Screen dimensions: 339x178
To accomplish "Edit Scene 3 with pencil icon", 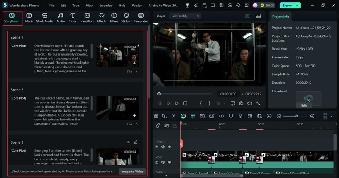I will click(136, 142).
